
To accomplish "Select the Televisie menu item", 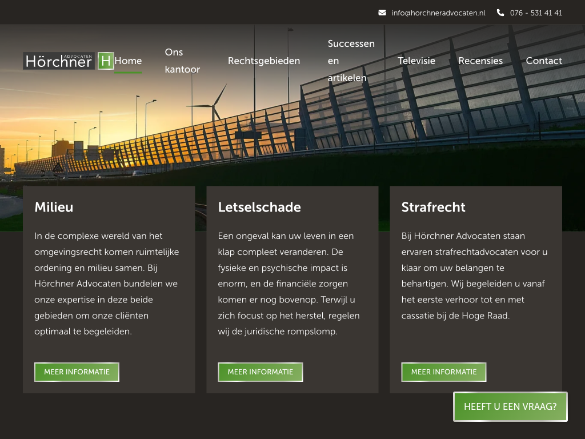I will [416, 61].
